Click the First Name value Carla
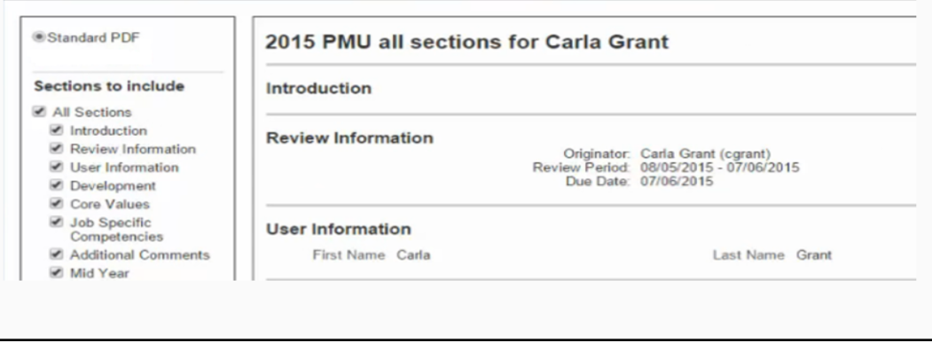Screen dimensions: 932x343 click(414, 255)
